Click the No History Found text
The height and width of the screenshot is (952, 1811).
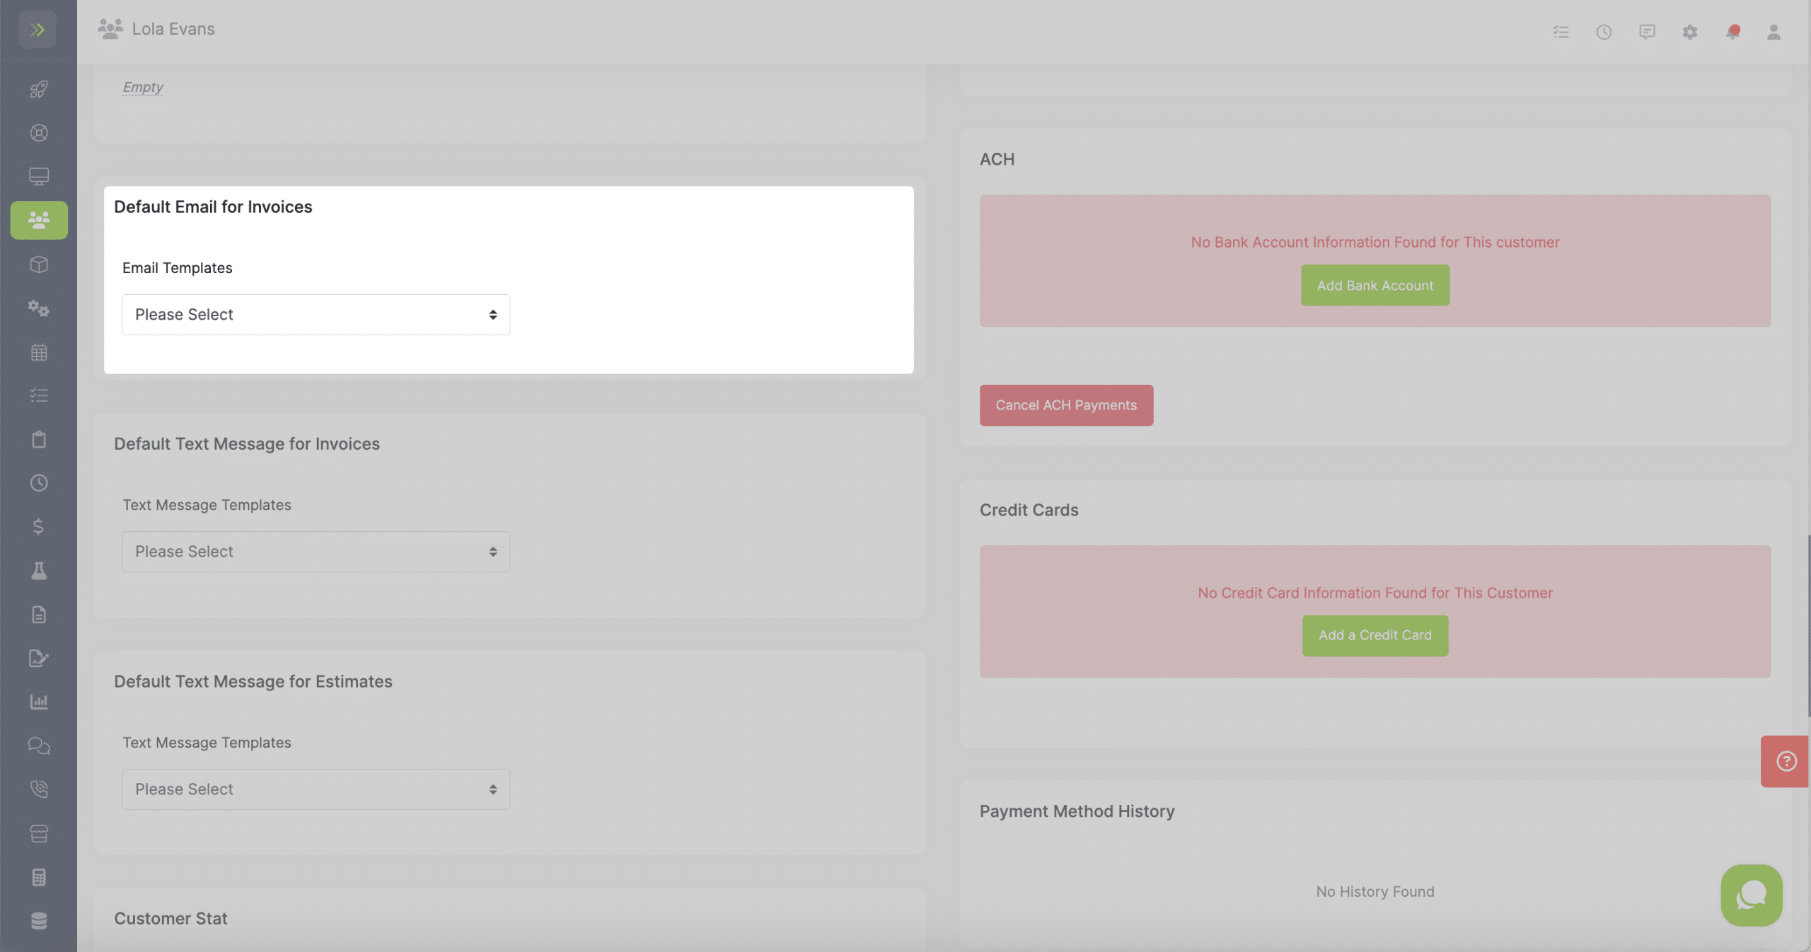[1375, 892]
